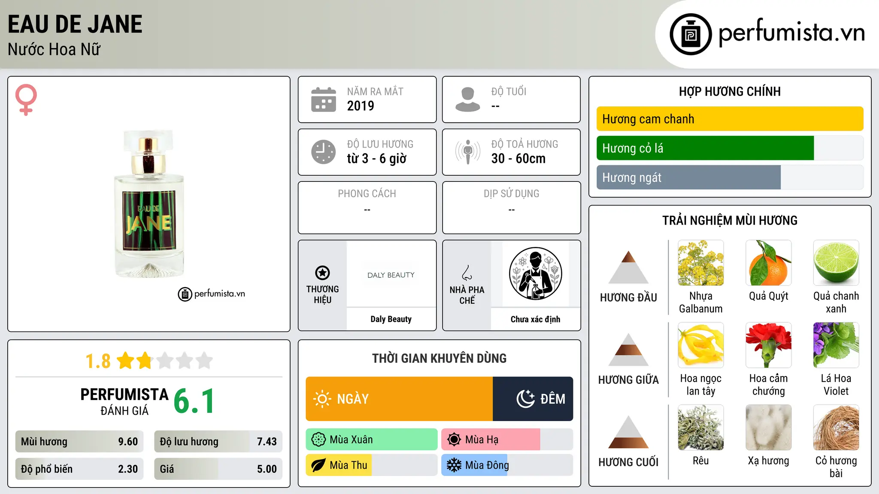Image resolution: width=879 pixels, height=494 pixels.
Task: Click the star badge icon above Thương hiệu
Action: (x=323, y=272)
